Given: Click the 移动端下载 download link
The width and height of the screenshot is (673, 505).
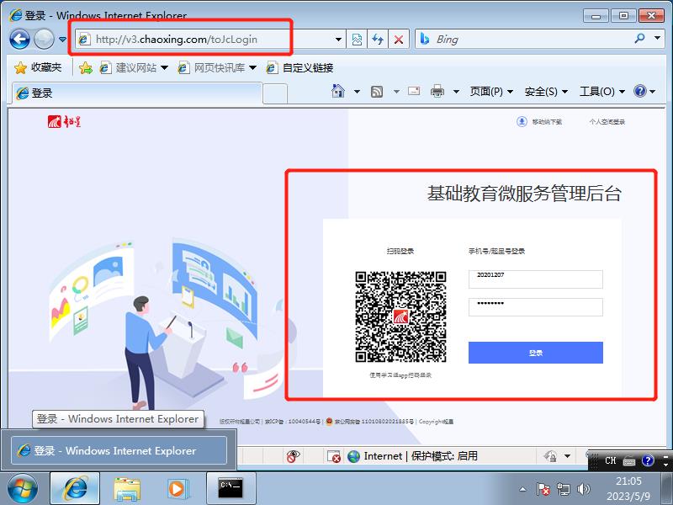Looking at the screenshot, I should pos(539,122).
